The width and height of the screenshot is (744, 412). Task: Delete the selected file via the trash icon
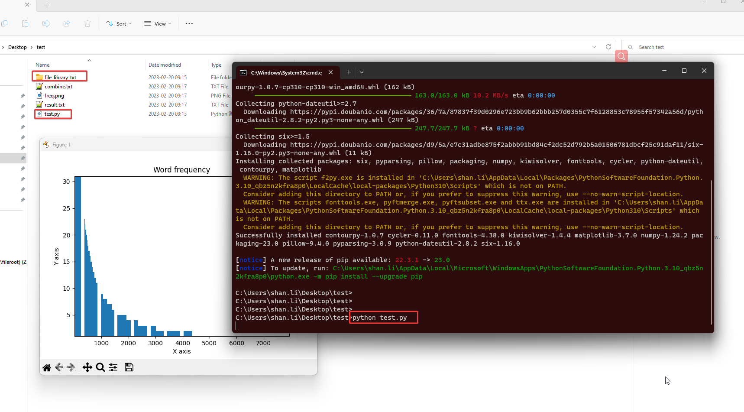click(87, 23)
